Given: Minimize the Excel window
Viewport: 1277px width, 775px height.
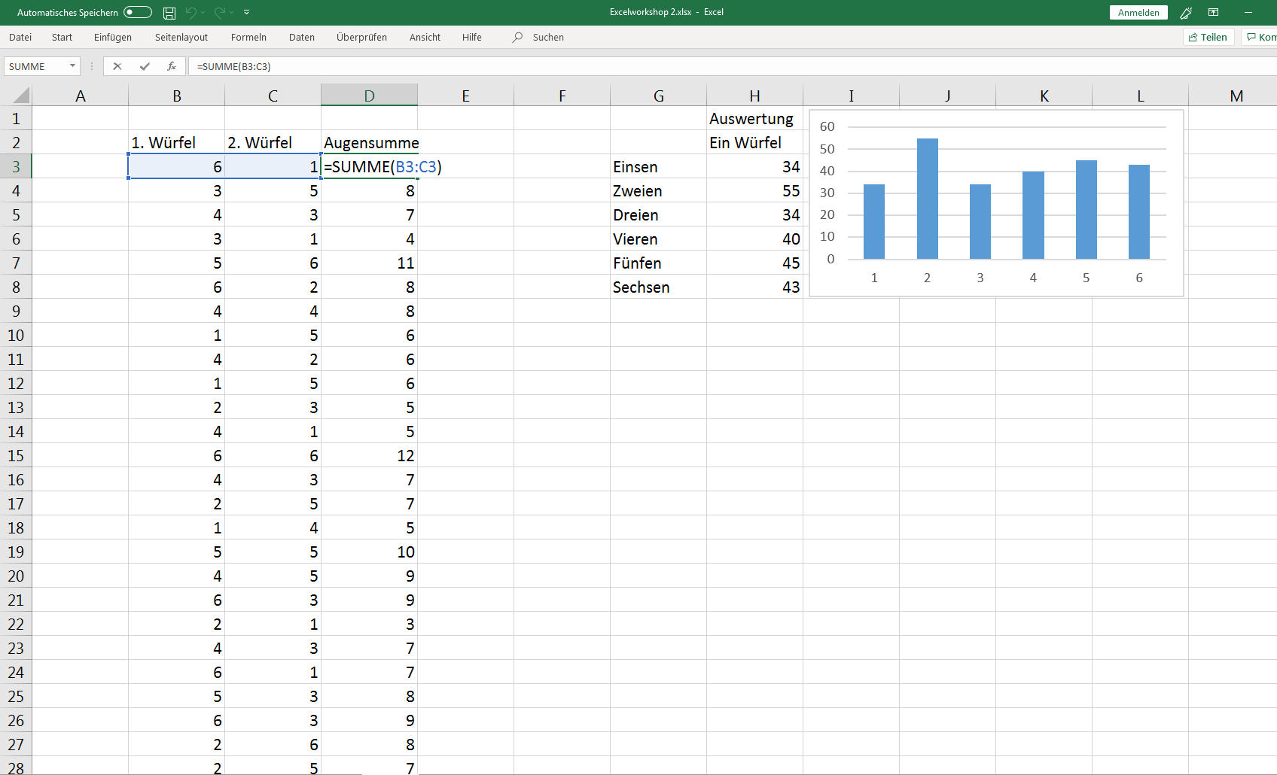Looking at the screenshot, I should (1248, 12).
